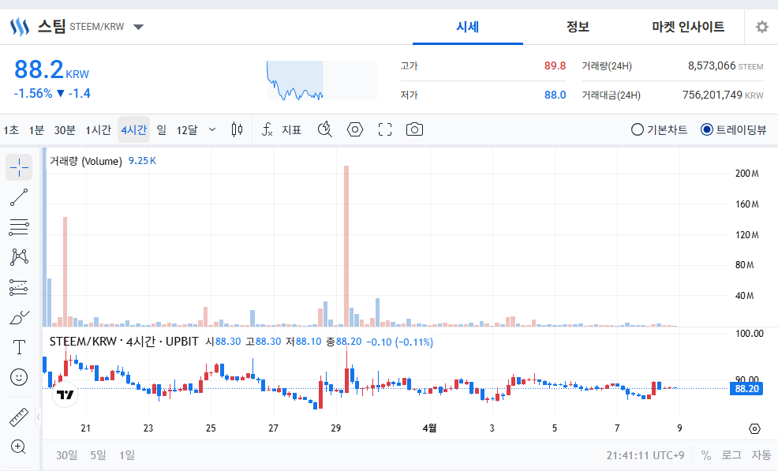Click the 저가 value 88.0
This screenshot has height=471, width=778.
[555, 95]
